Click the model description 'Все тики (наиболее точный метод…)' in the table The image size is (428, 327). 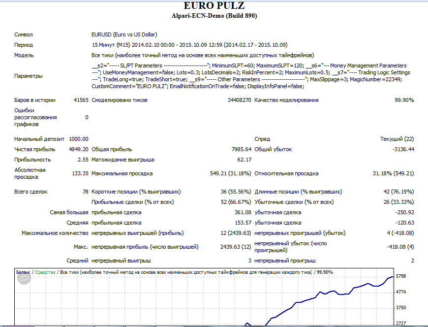[x=203, y=55]
